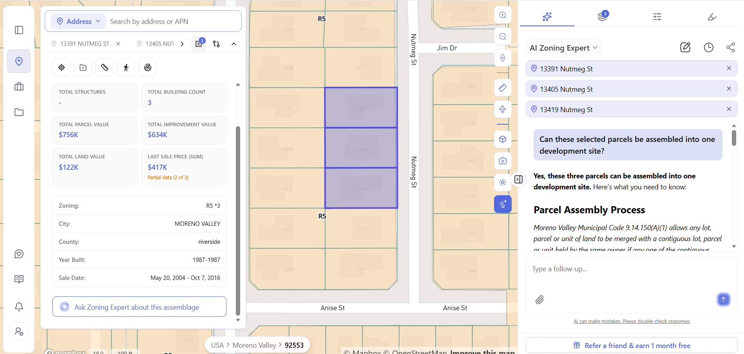Click the parcel panel scrollbar
The width and height of the screenshot is (744, 354).
[238, 220]
